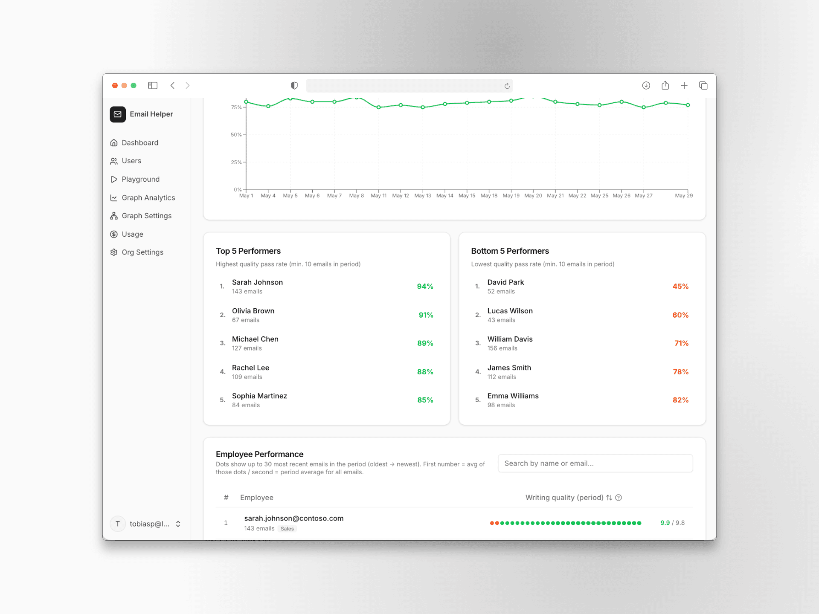
Task: Select David Park in Bottom 5 Performers
Action: click(582, 287)
